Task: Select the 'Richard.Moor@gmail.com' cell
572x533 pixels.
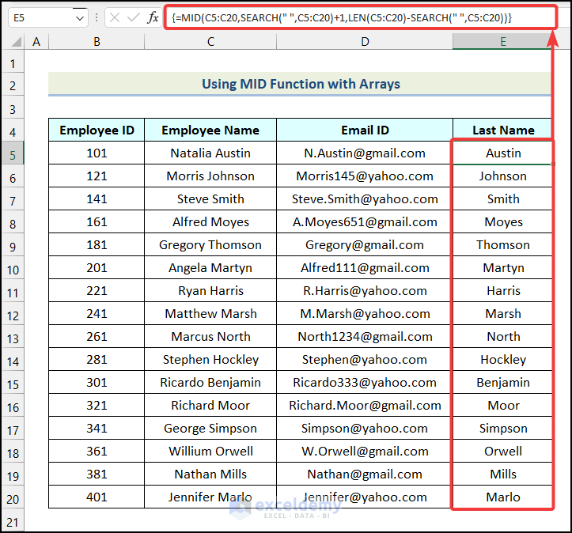Action: pyautogui.click(x=365, y=406)
